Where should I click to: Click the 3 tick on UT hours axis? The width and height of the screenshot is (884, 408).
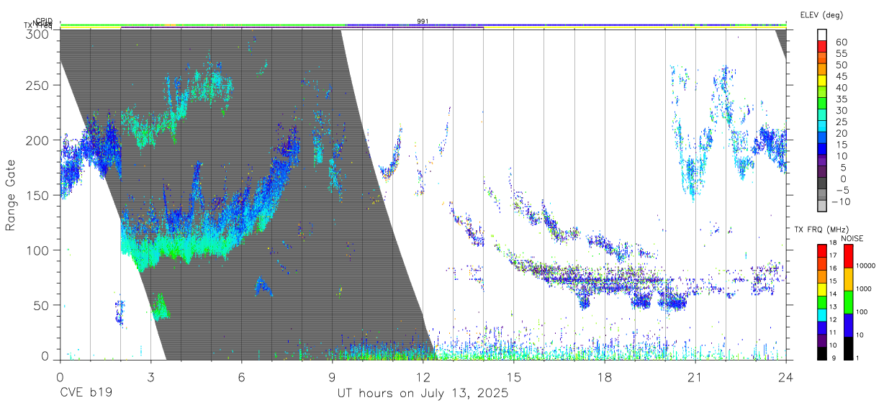click(x=150, y=377)
